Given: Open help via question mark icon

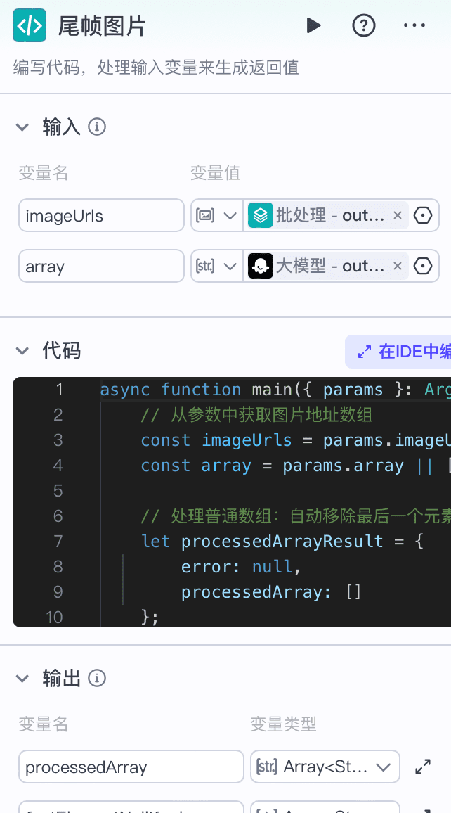Looking at the screenshot, I should pos(363,25).
